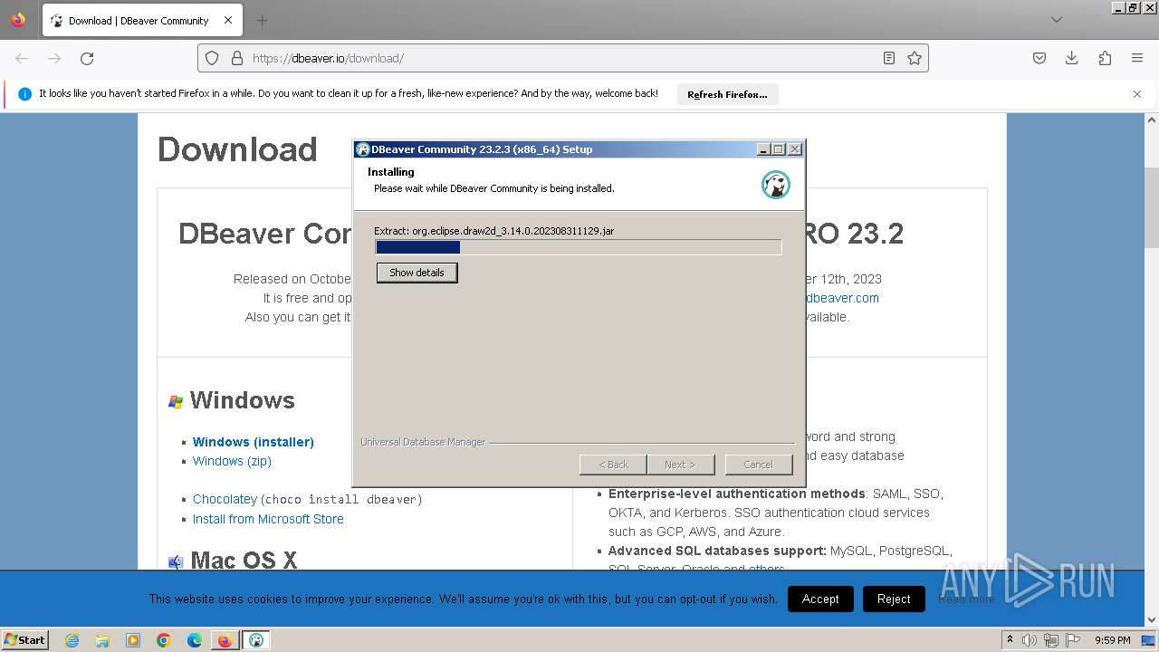This screenshot has height=652, width=1159.
Task: Click the tracking protection shield icon
Action: pyautogui.click(x=212, y=58)
